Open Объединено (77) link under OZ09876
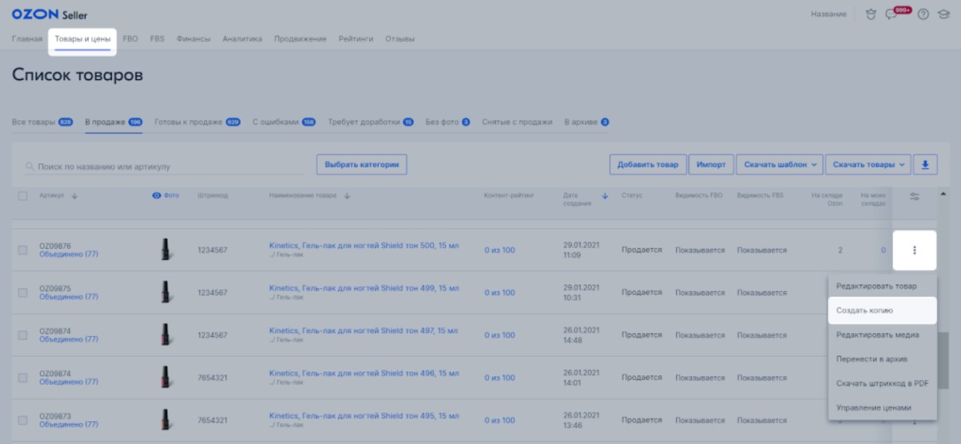This screenshot has width=961, height=444. tap(69, 254)
